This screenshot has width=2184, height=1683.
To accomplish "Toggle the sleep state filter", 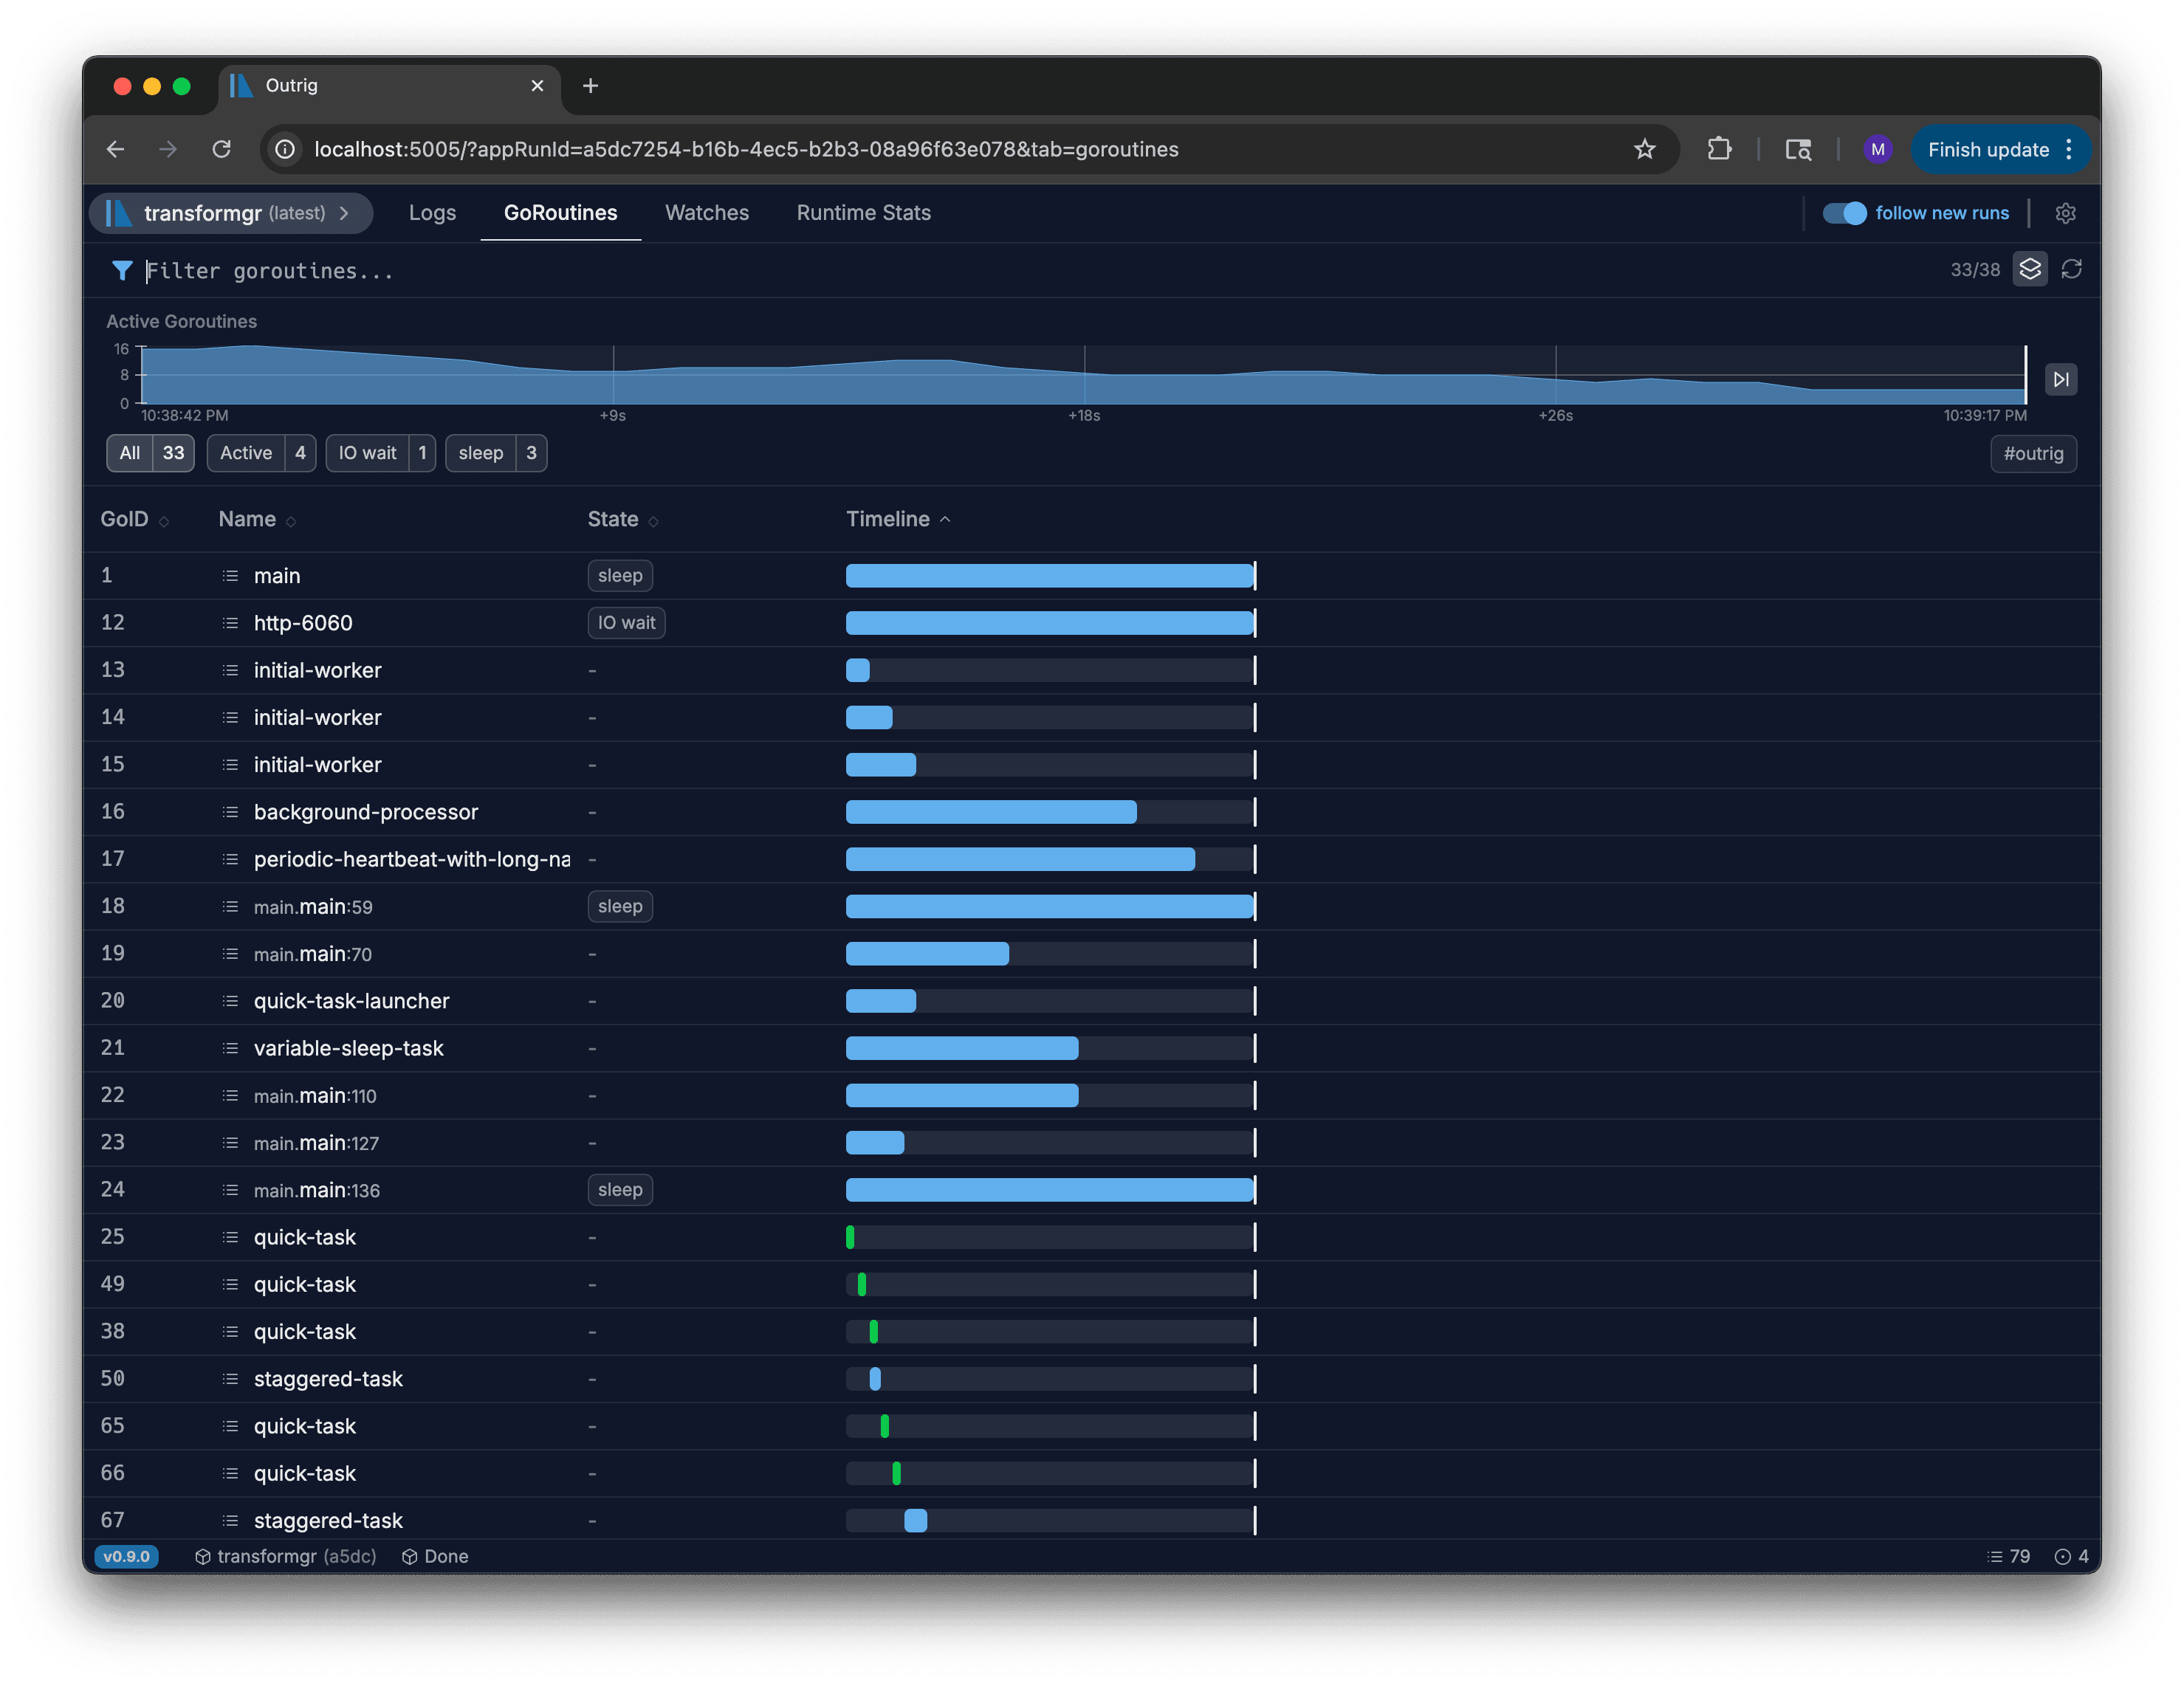I will [495, 453].
